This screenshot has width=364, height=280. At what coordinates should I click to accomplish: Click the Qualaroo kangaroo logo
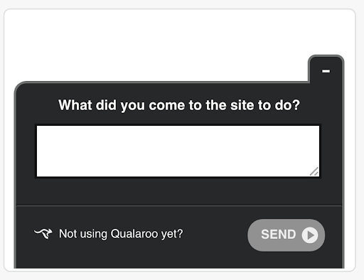pyautogui.click(x=43, y=234)
